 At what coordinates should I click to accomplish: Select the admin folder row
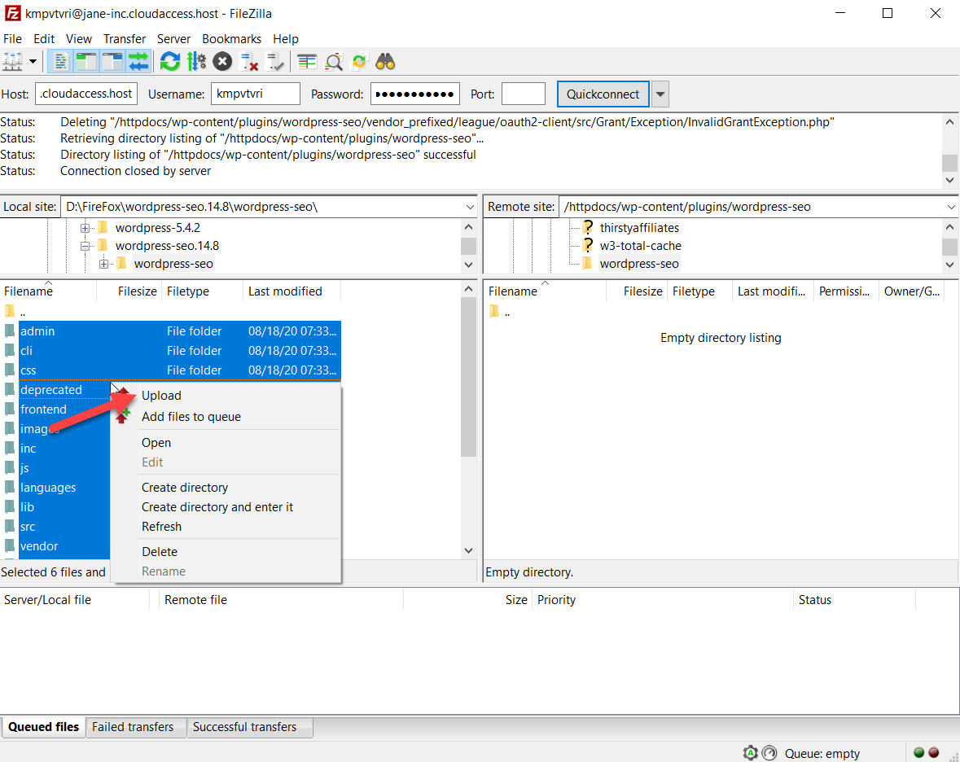[x=171, y=331]
